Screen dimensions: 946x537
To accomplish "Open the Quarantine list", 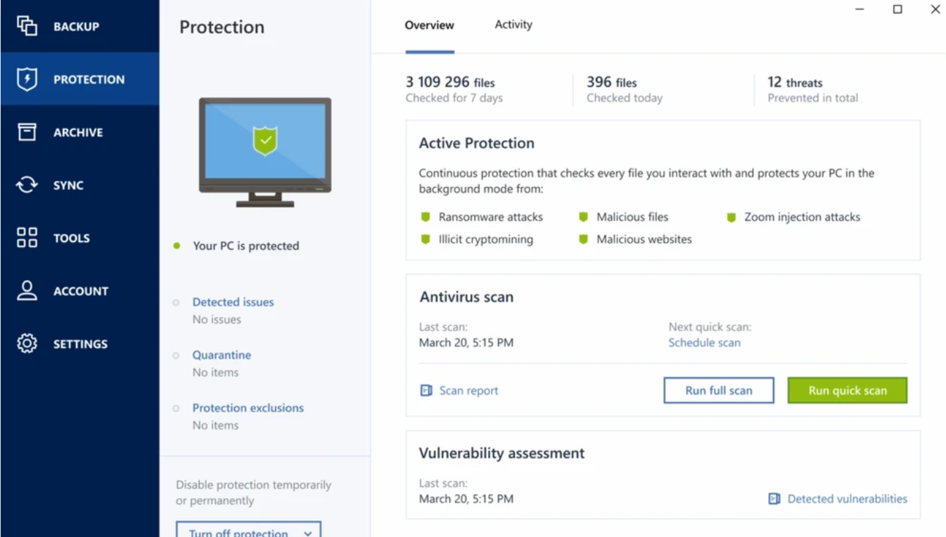I will pos(222,354).
